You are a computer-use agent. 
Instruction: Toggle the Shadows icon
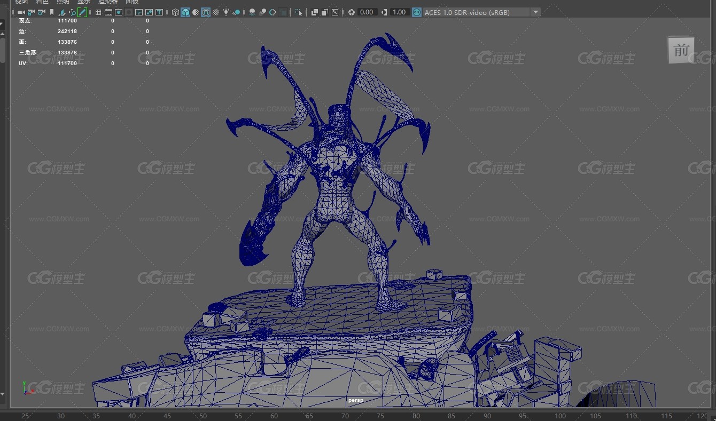pyautogui.click(x=237, y=12)
